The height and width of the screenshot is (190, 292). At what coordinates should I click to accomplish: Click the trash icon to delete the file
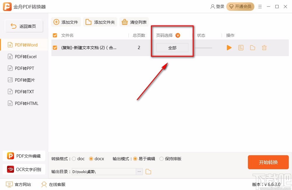coord(264,48)
